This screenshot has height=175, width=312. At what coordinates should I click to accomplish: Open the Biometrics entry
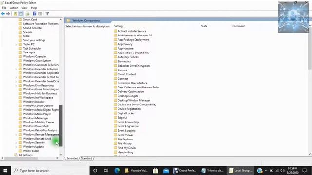(x=124, y=61)
